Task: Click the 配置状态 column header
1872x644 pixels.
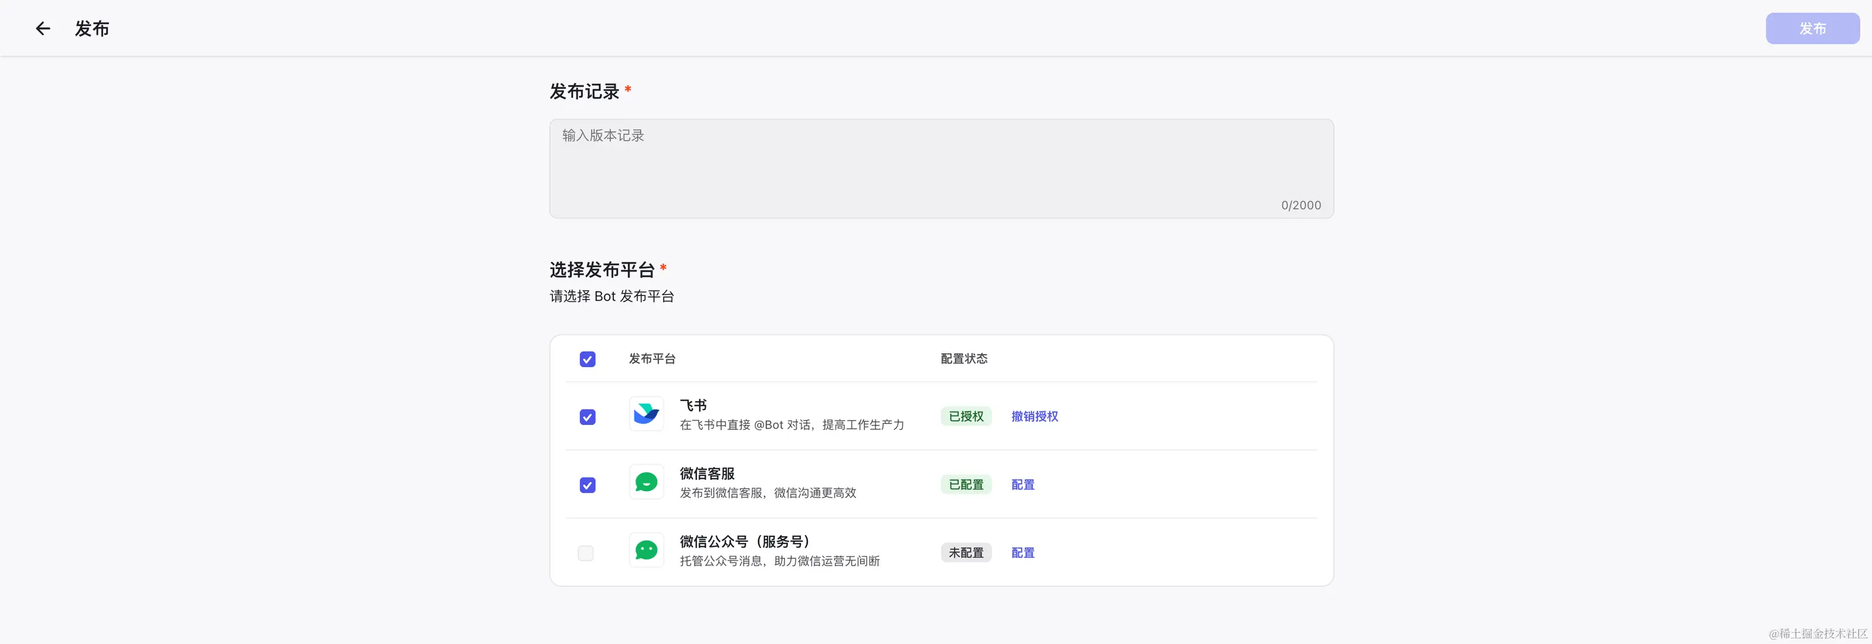Action: [964, 359]
